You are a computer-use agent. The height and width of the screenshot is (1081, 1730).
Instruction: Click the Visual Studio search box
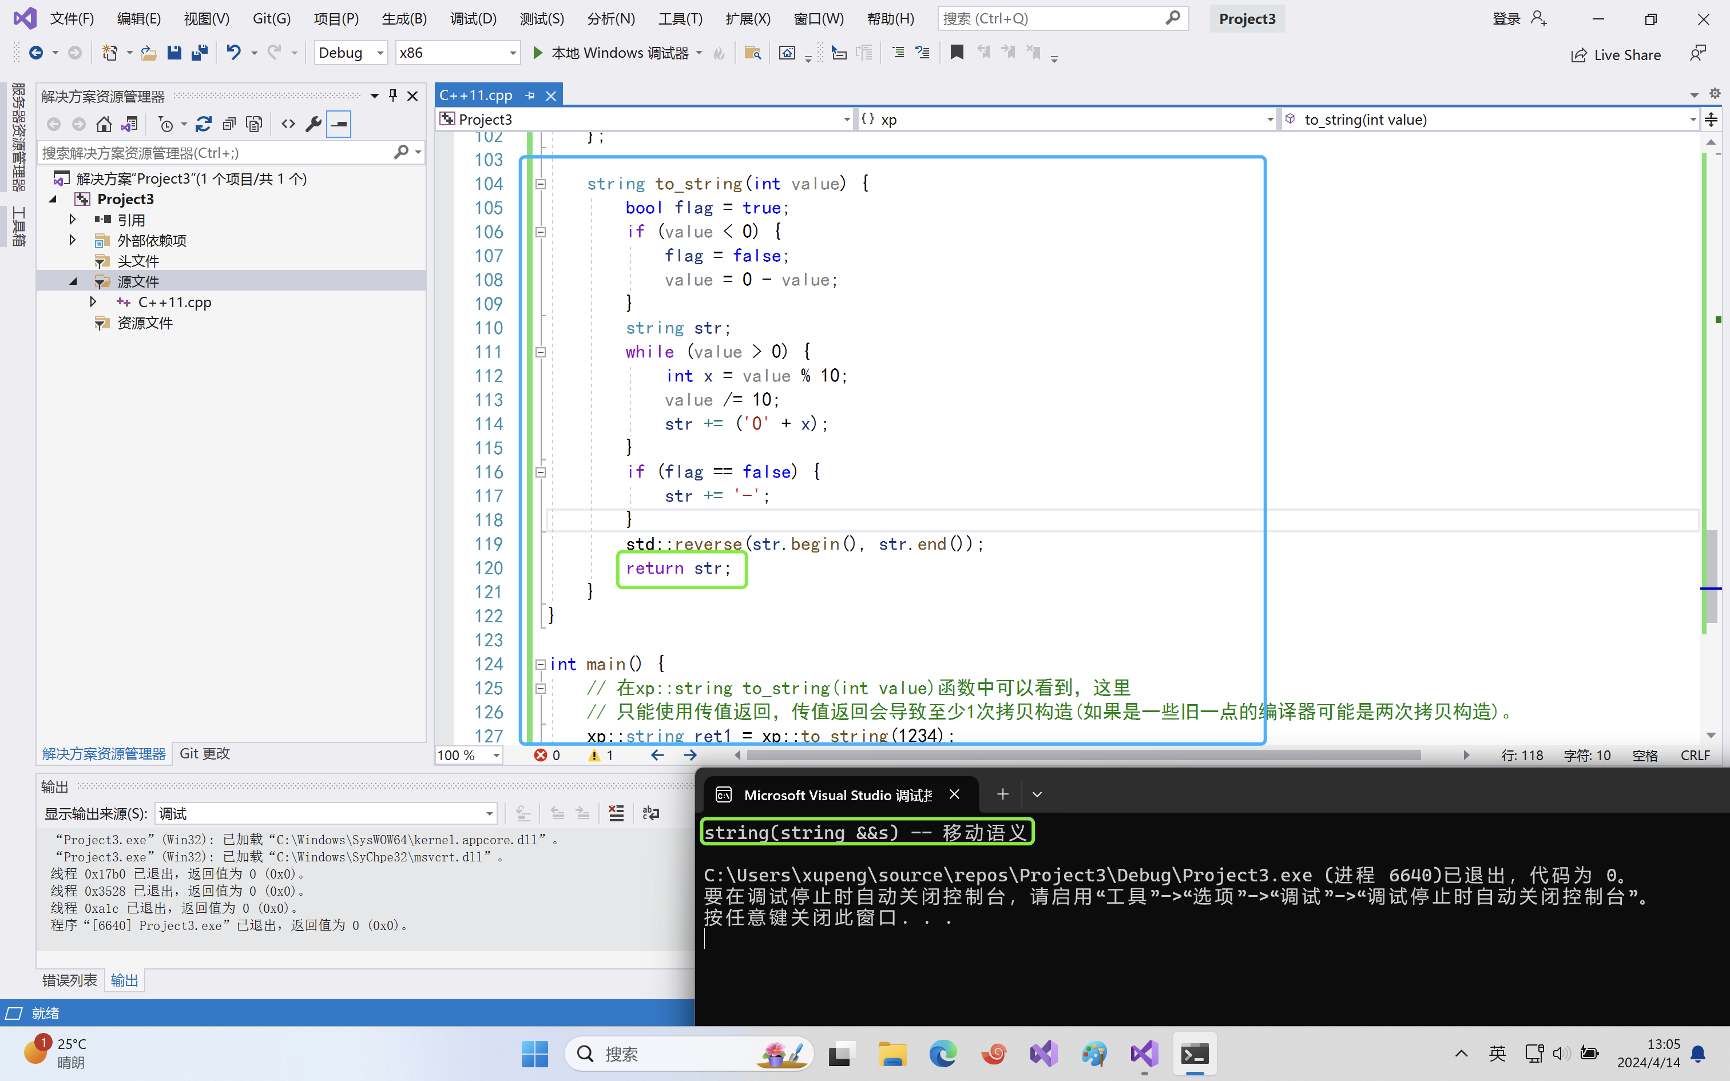(1051, 18)
